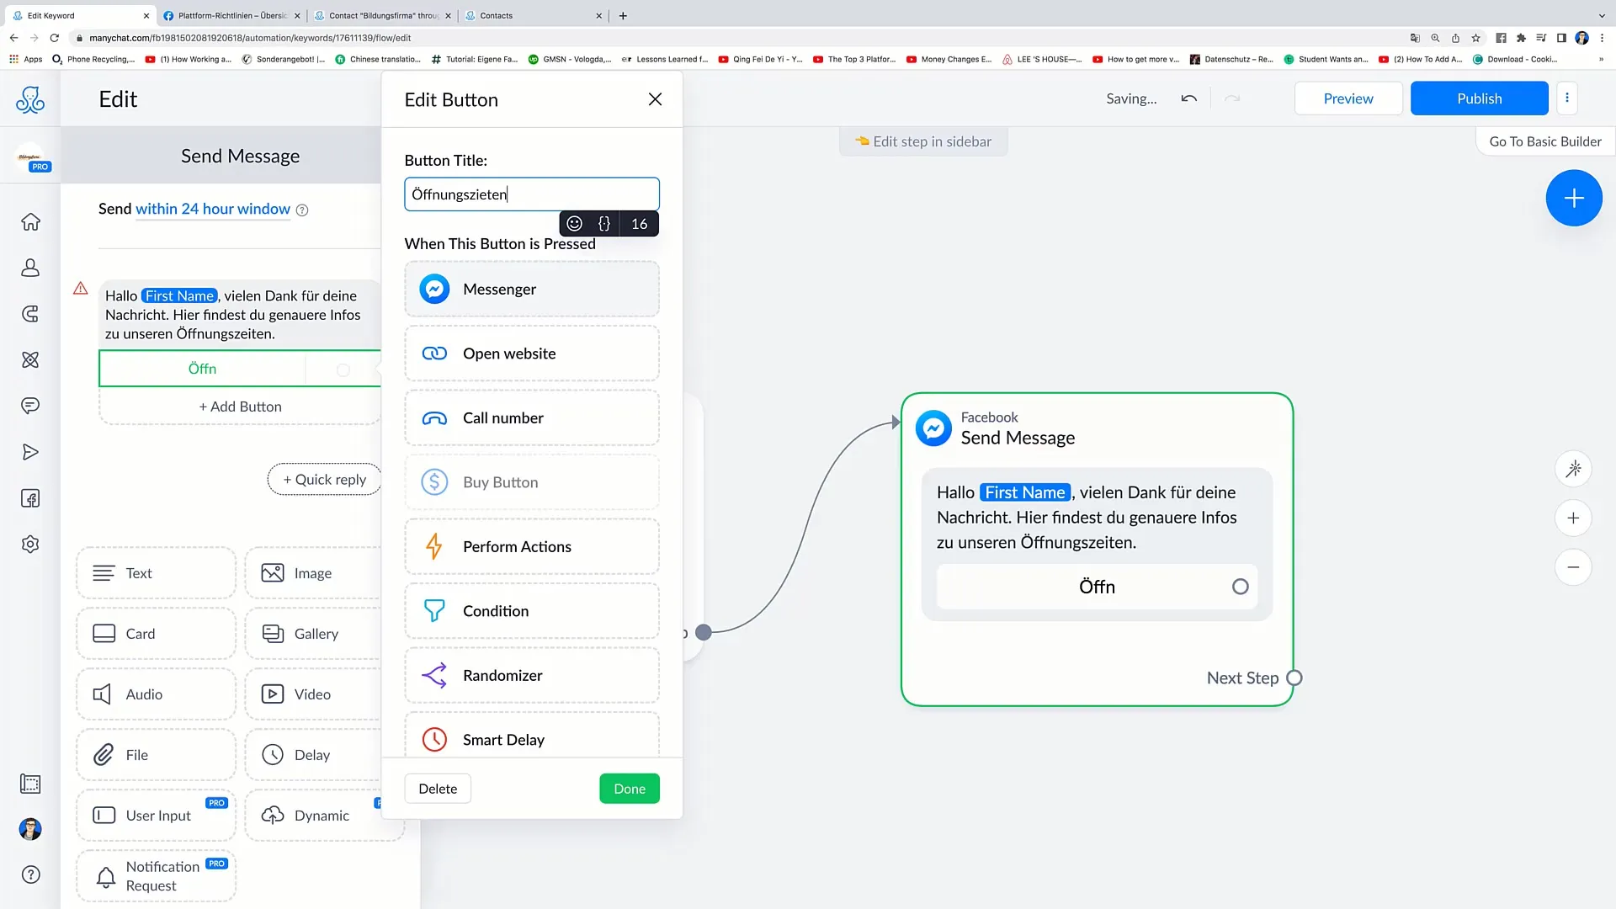Select the Perform Actions icon
The image size is (1616, 909).
coord(434,545)
